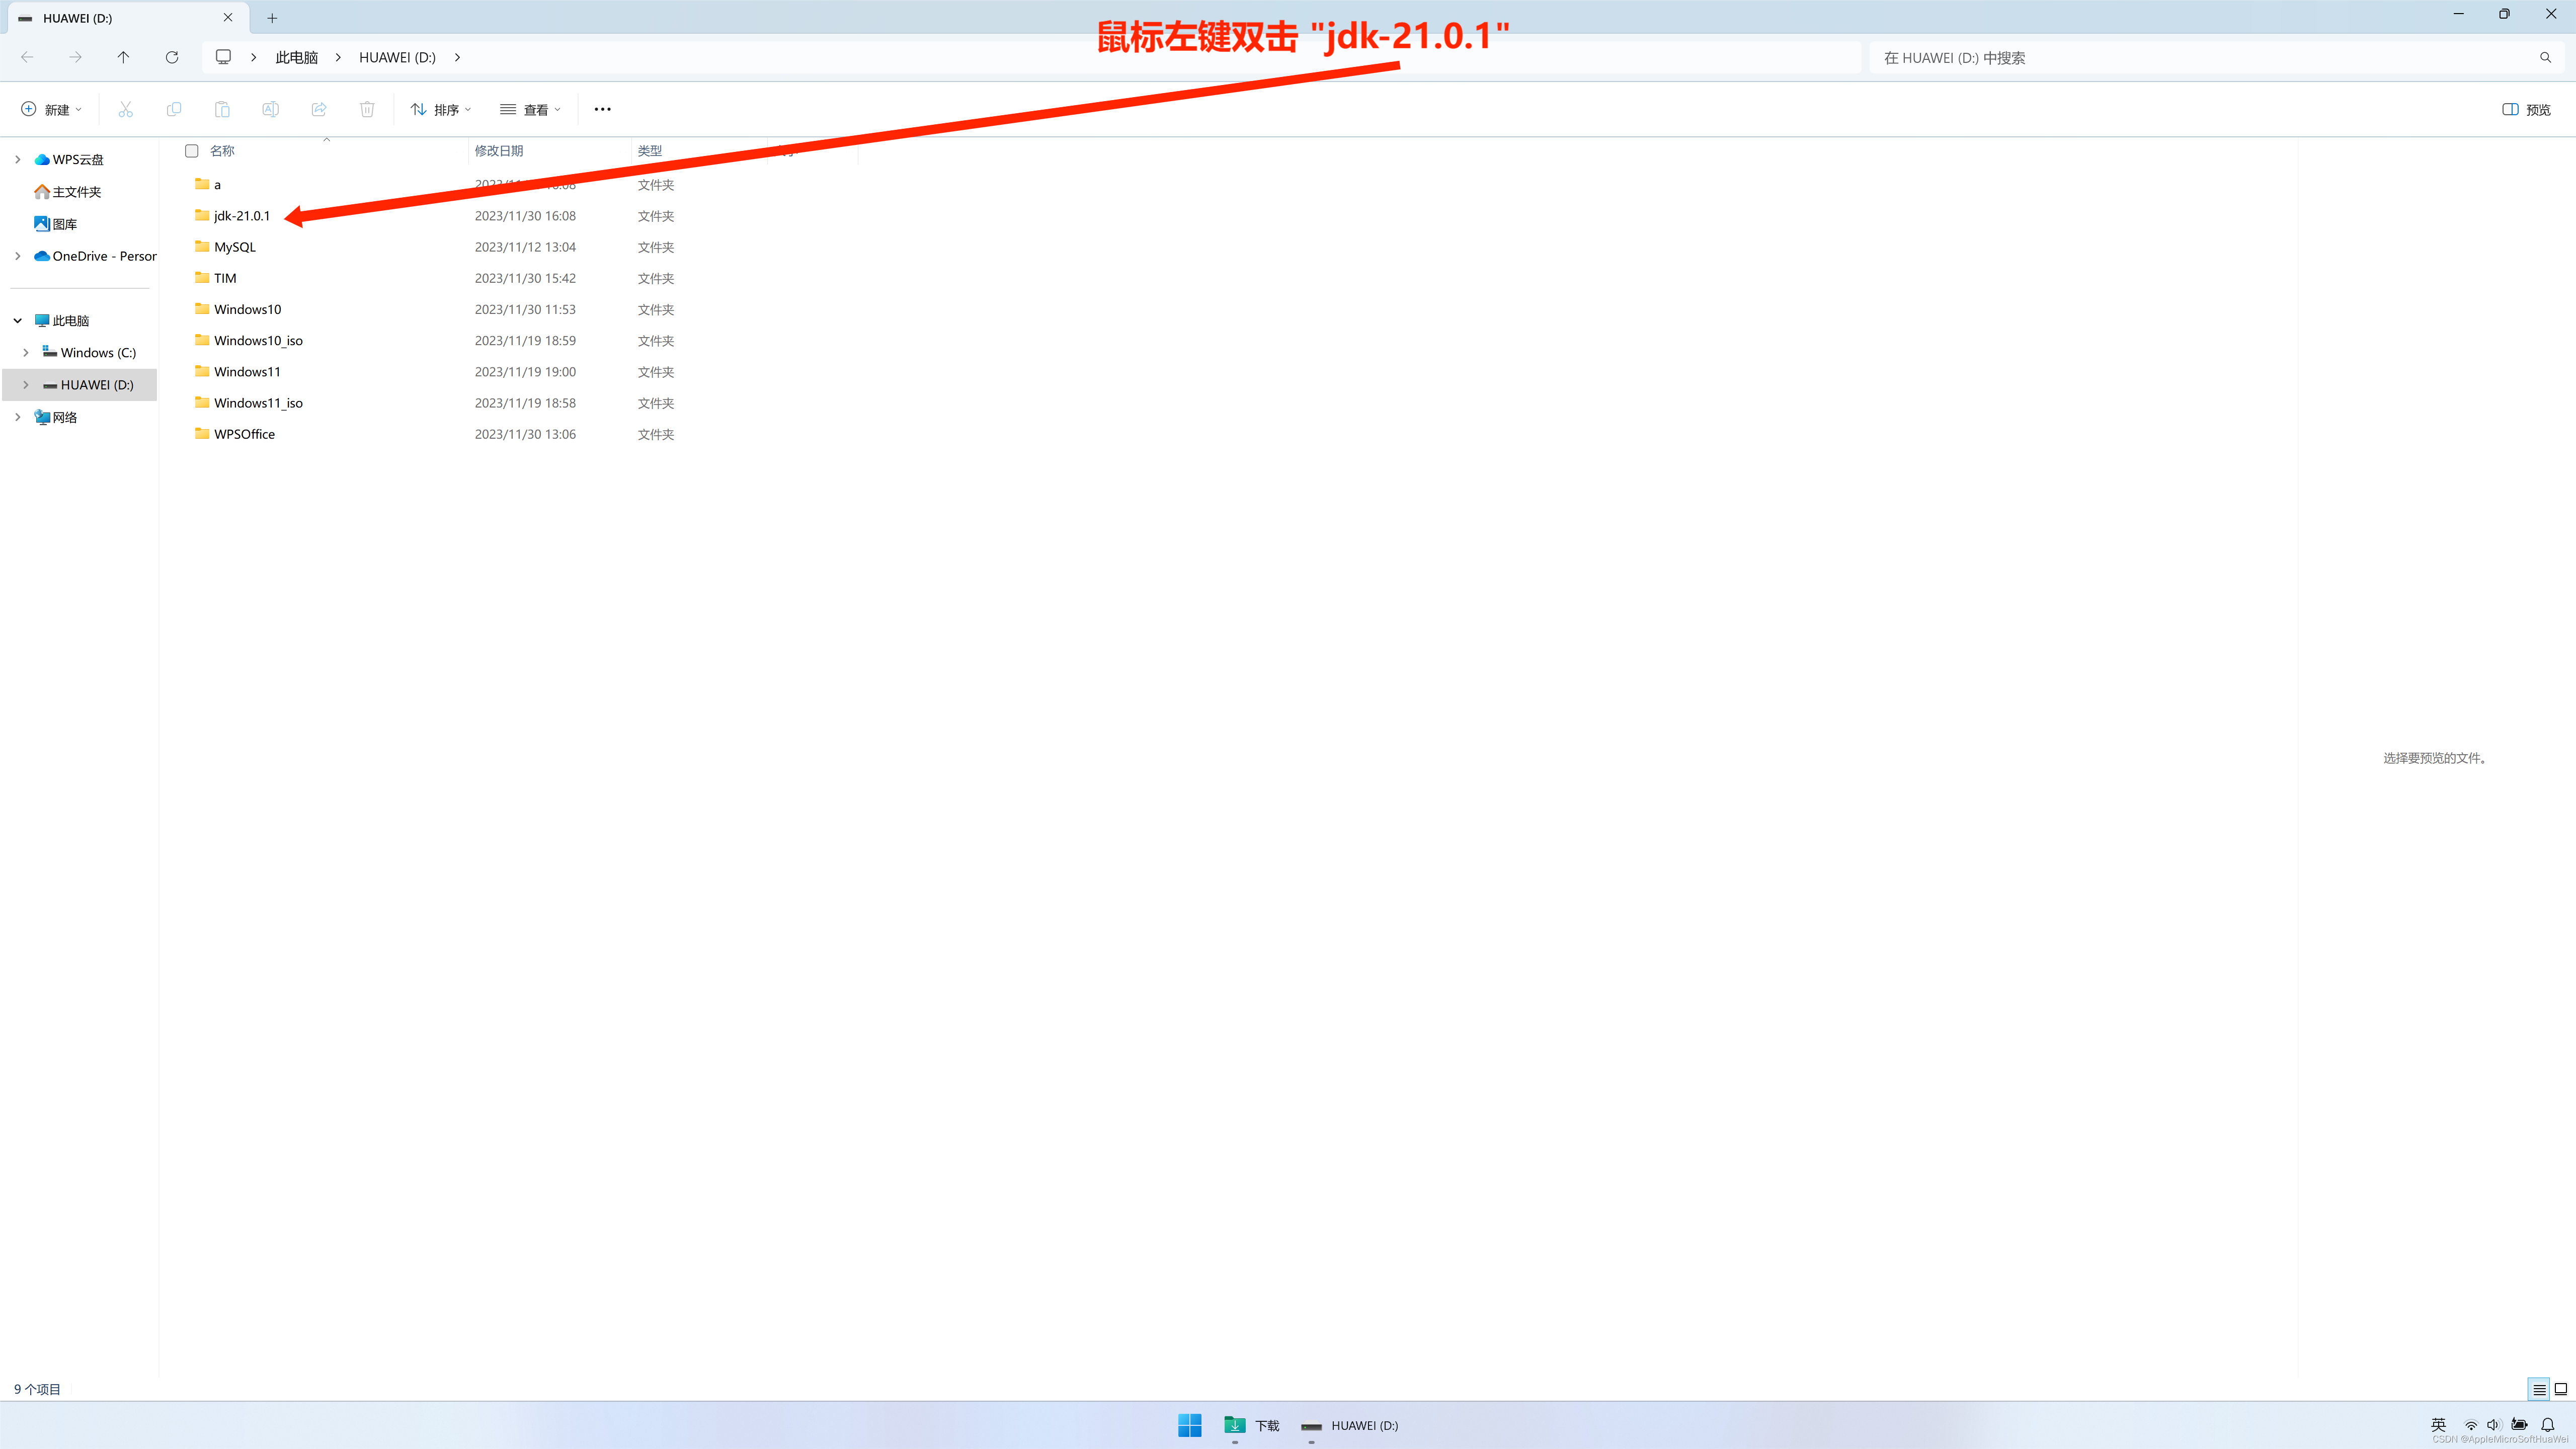Screen dimensions: 2576x1449
Task: Open the View dropdown
Action: pos(530,109)
